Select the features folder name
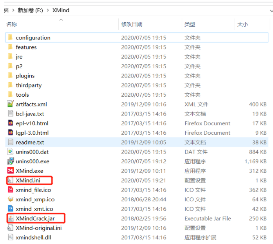The width and height of the screenshot is (273, 244). click(x=26, y=47)
